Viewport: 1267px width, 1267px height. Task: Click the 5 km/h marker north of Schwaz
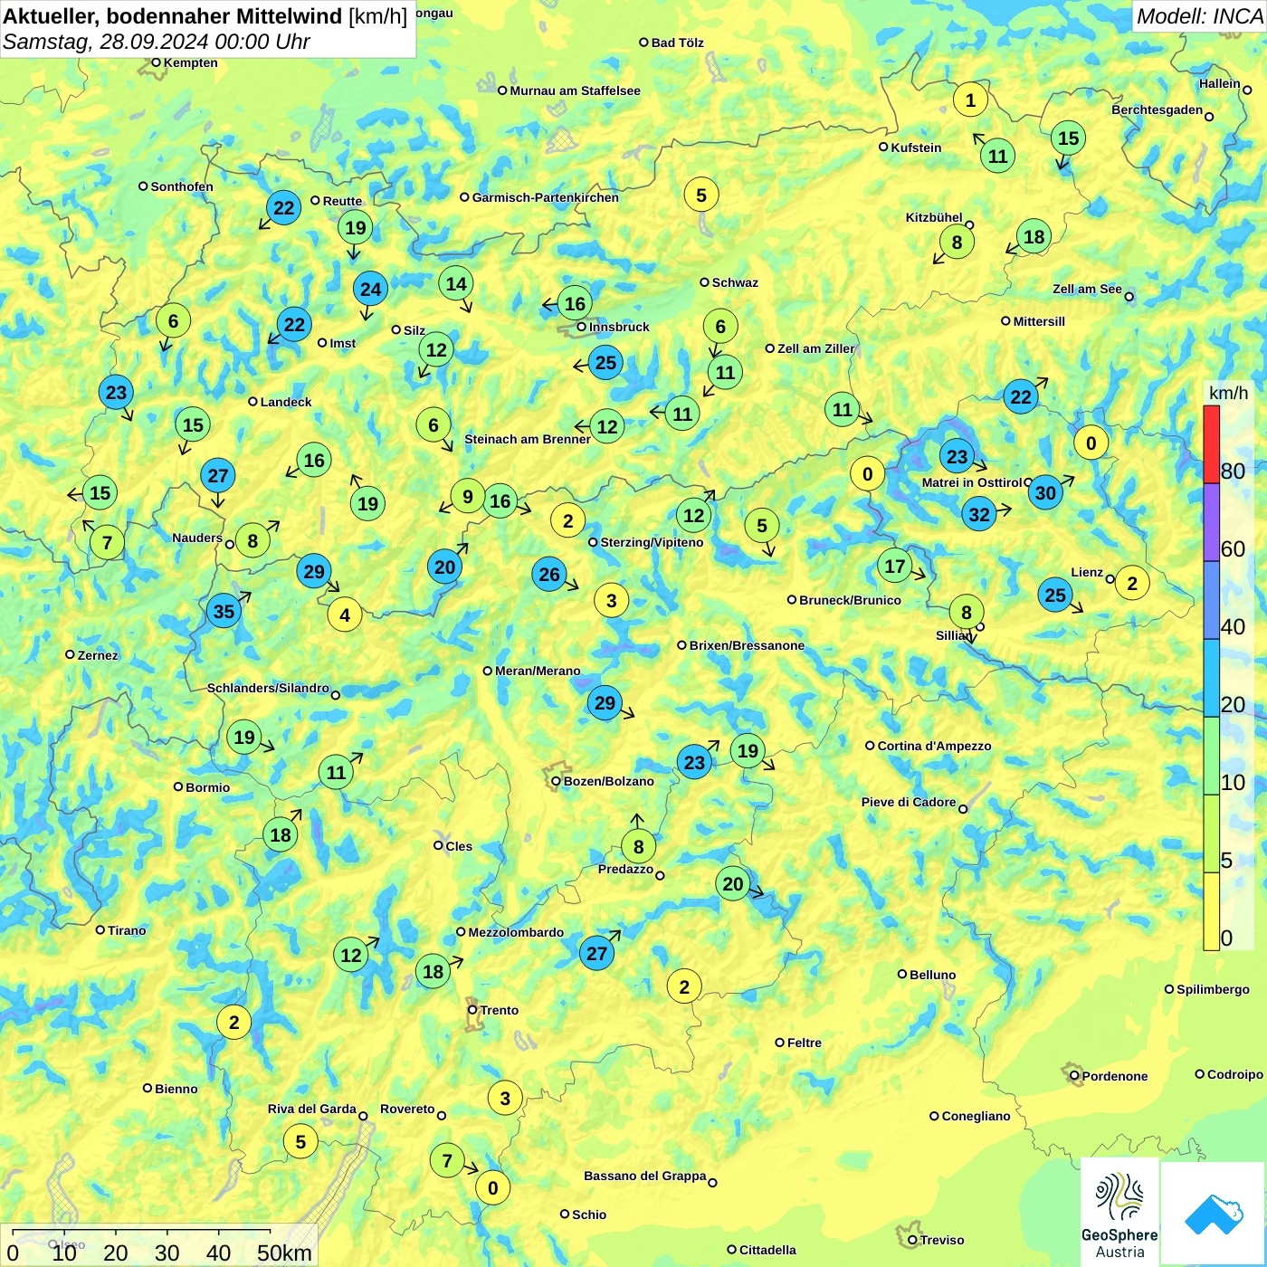pyautogui.click(x=701, y=195)
